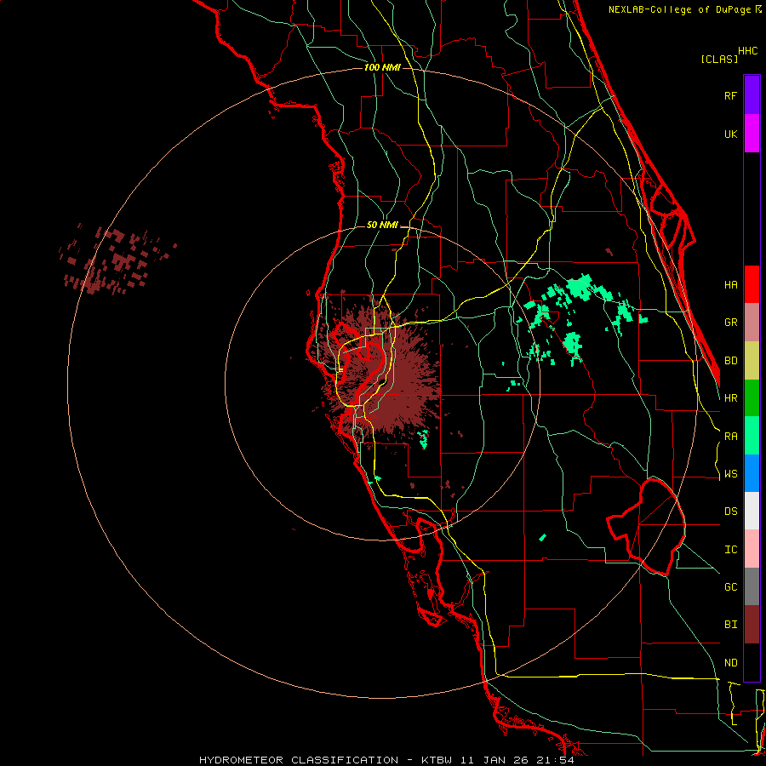
Task: Click the GC legend label
Action: (730, 587)
